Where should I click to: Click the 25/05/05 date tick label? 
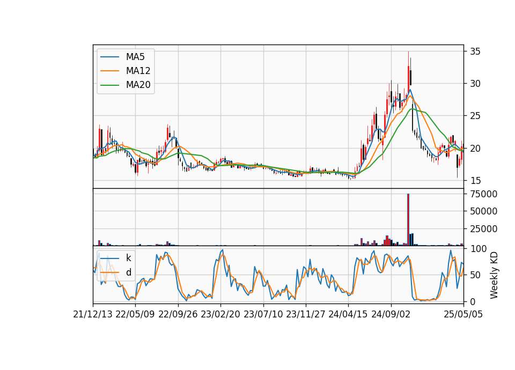[463, 314]
